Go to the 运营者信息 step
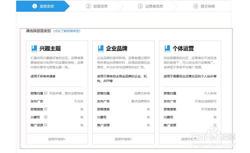 click(150, 6)
